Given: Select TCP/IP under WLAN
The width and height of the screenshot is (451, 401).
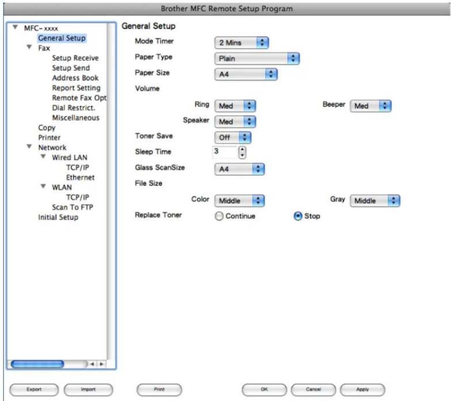Looking at the screenshot, I should pyautogui.click(x=78, y=197).
